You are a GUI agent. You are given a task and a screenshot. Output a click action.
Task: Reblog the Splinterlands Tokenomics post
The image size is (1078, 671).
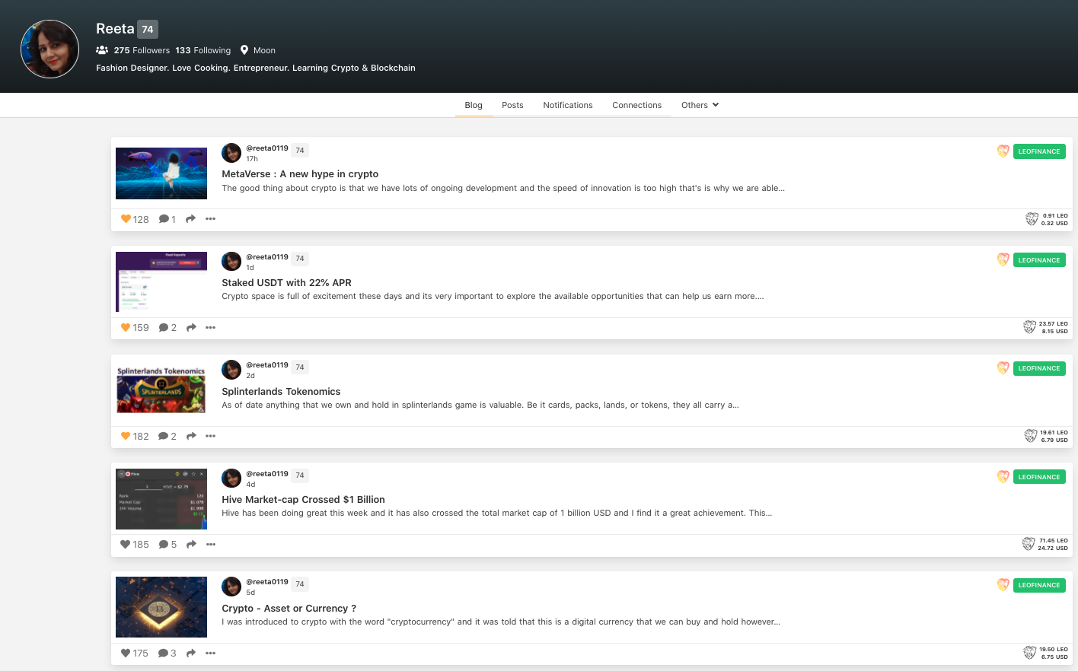tap(191, 436)
